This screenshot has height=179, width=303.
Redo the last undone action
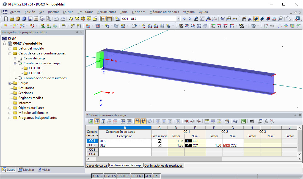(x=63, y=19)
